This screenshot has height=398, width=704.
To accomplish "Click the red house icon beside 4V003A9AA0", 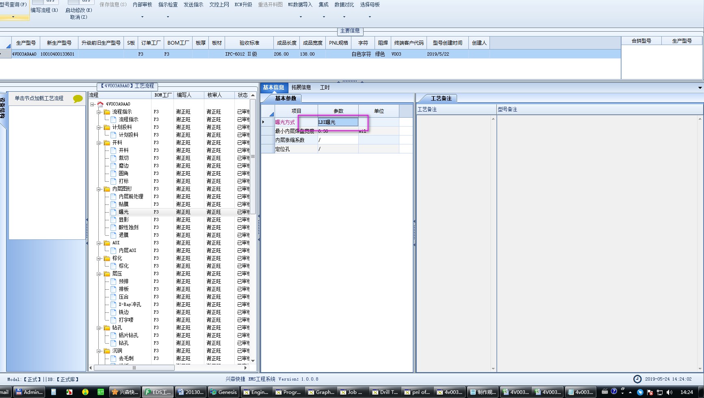I will (x=100, y=104).
